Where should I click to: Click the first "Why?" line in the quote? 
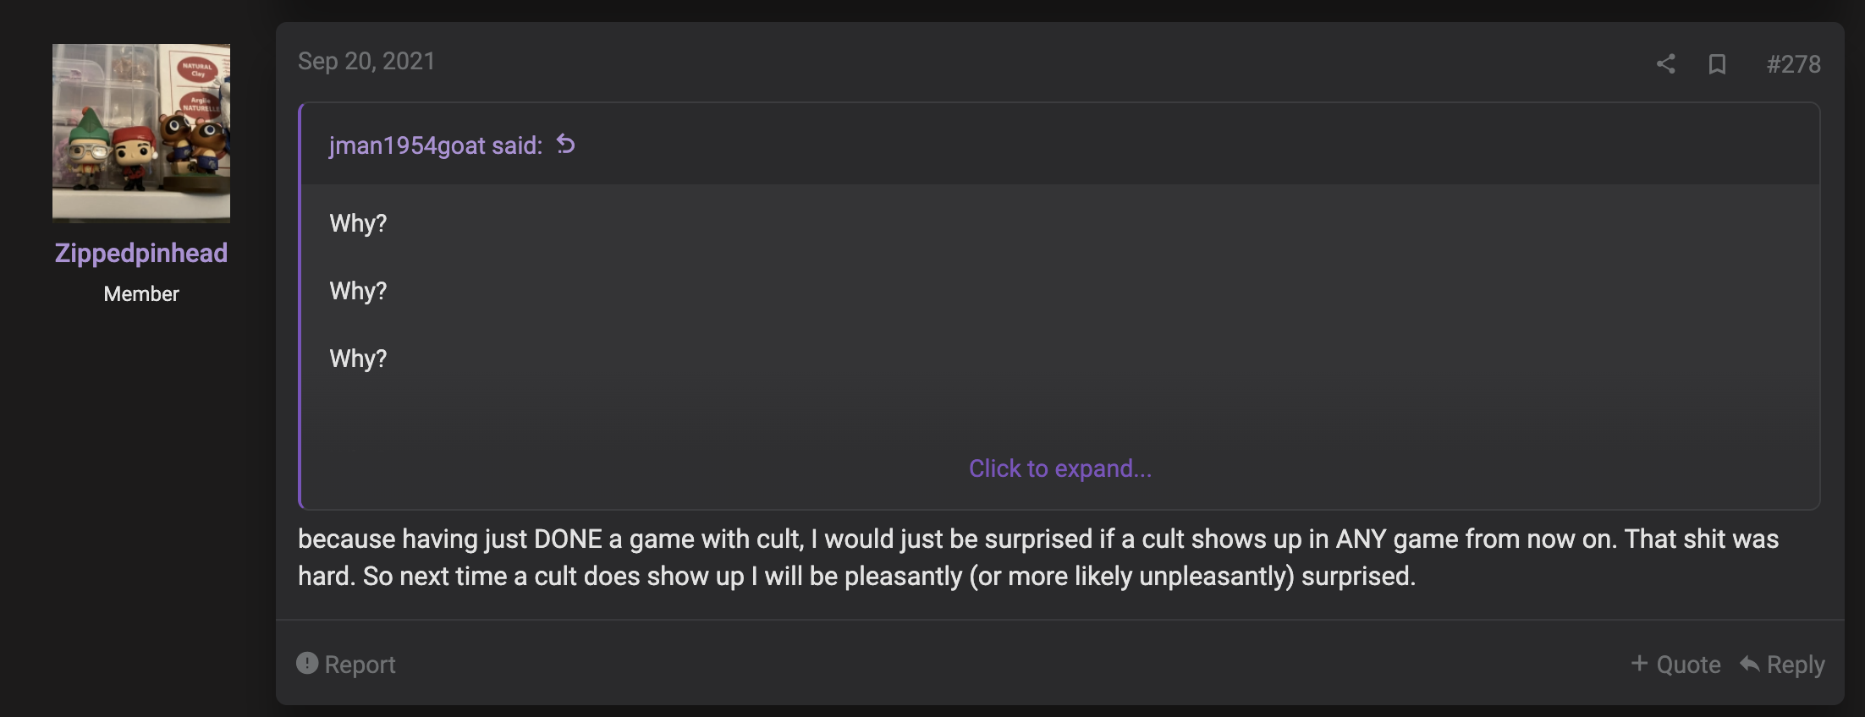[358, 223]
